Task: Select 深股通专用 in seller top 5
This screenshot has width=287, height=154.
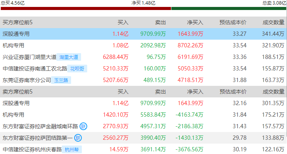Action: [x=16, y=103]
